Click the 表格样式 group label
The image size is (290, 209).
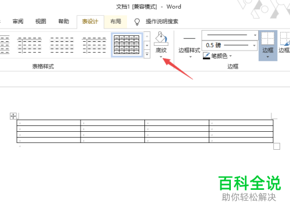43,67
